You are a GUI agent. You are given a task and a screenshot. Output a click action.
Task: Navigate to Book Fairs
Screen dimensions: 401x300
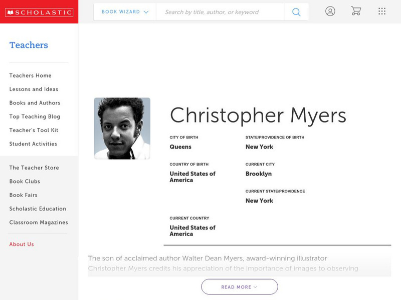pos(22,195)
